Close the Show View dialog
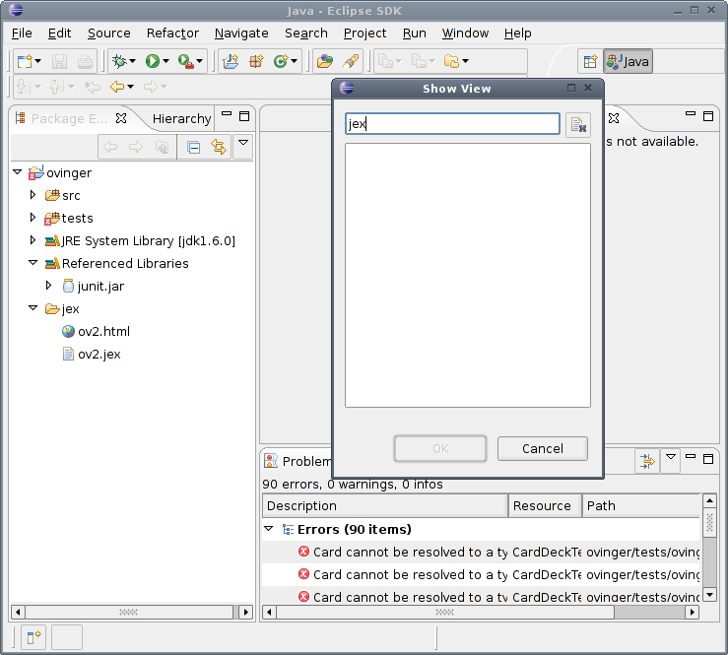Viewport: 728px width, 655px height. [x=588, y=88]
